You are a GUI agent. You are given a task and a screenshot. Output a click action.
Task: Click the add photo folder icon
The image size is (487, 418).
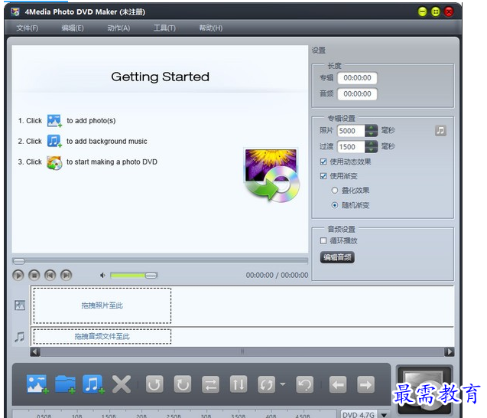click(x=65, y=384)
